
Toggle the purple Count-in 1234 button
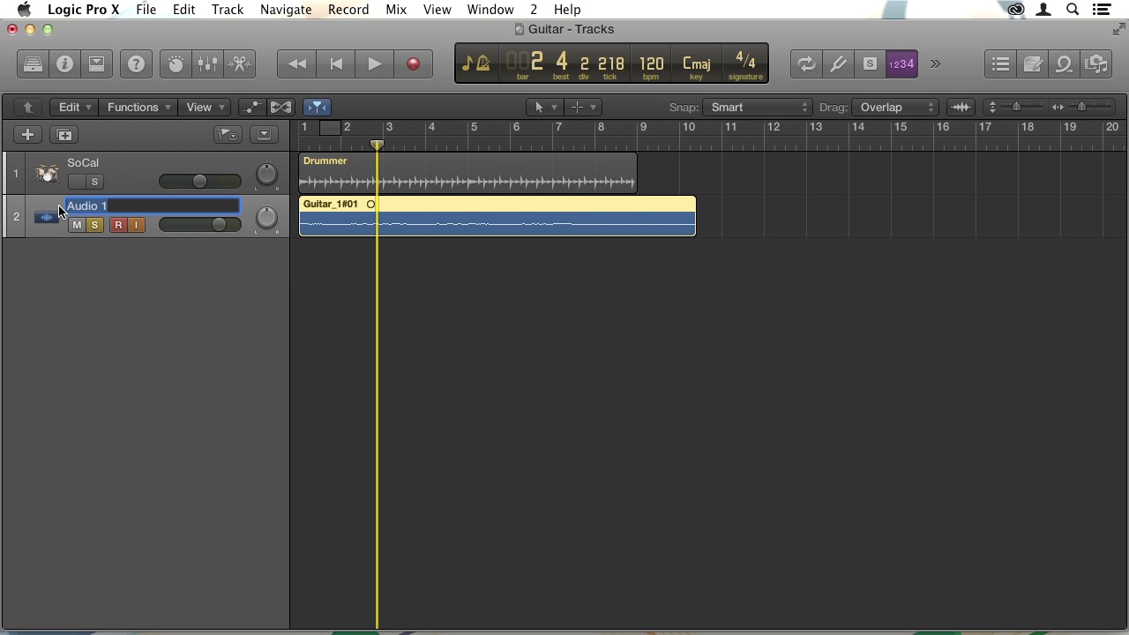tap(901, 64)
